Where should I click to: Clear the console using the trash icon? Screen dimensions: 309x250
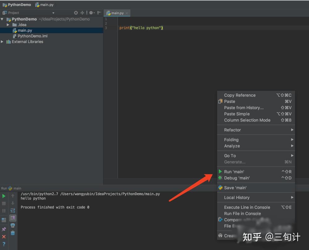coord(12,232)
